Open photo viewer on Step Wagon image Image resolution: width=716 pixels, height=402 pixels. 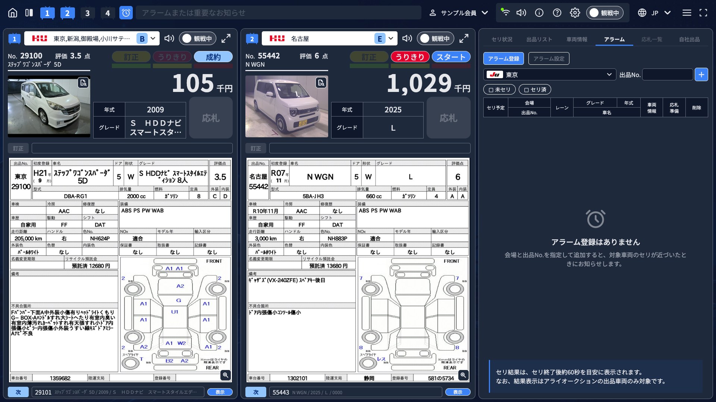pos(83,83)
